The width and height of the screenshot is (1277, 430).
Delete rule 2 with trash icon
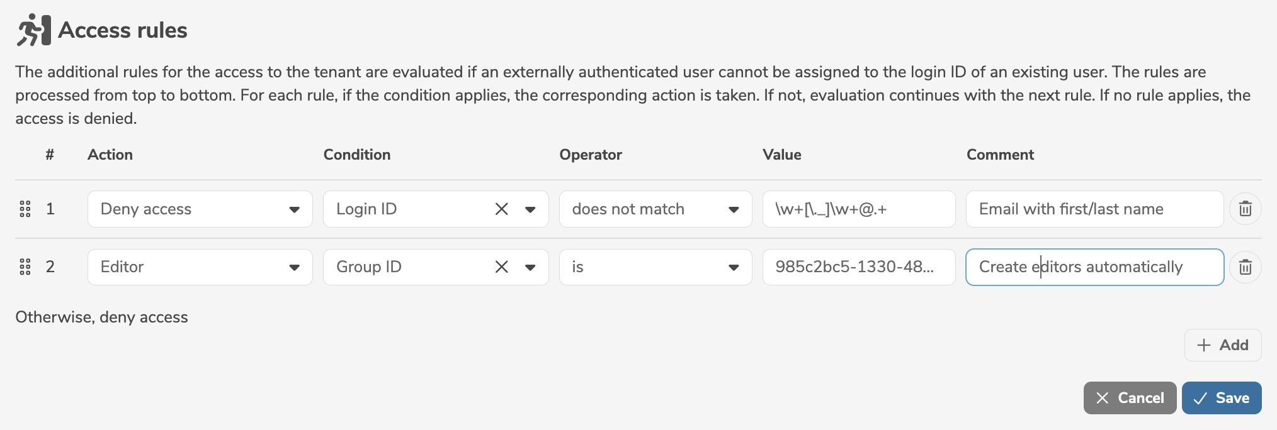point(1245,267)
